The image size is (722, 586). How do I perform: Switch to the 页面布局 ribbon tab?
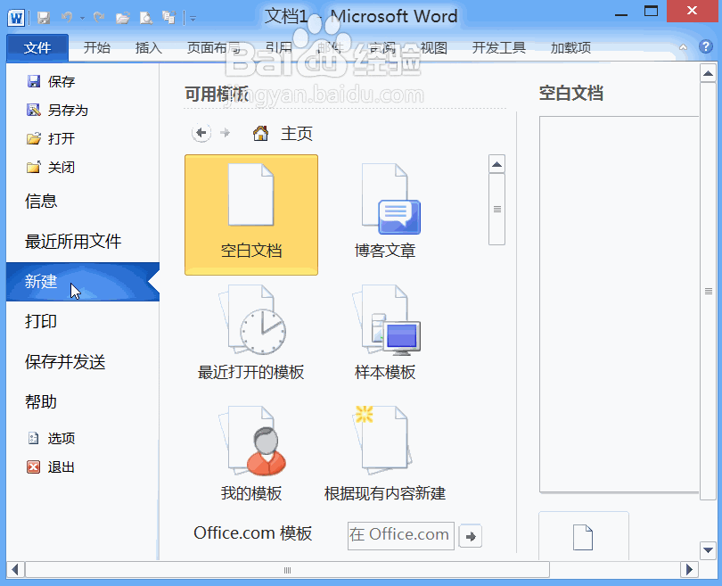tap(214, 47)
